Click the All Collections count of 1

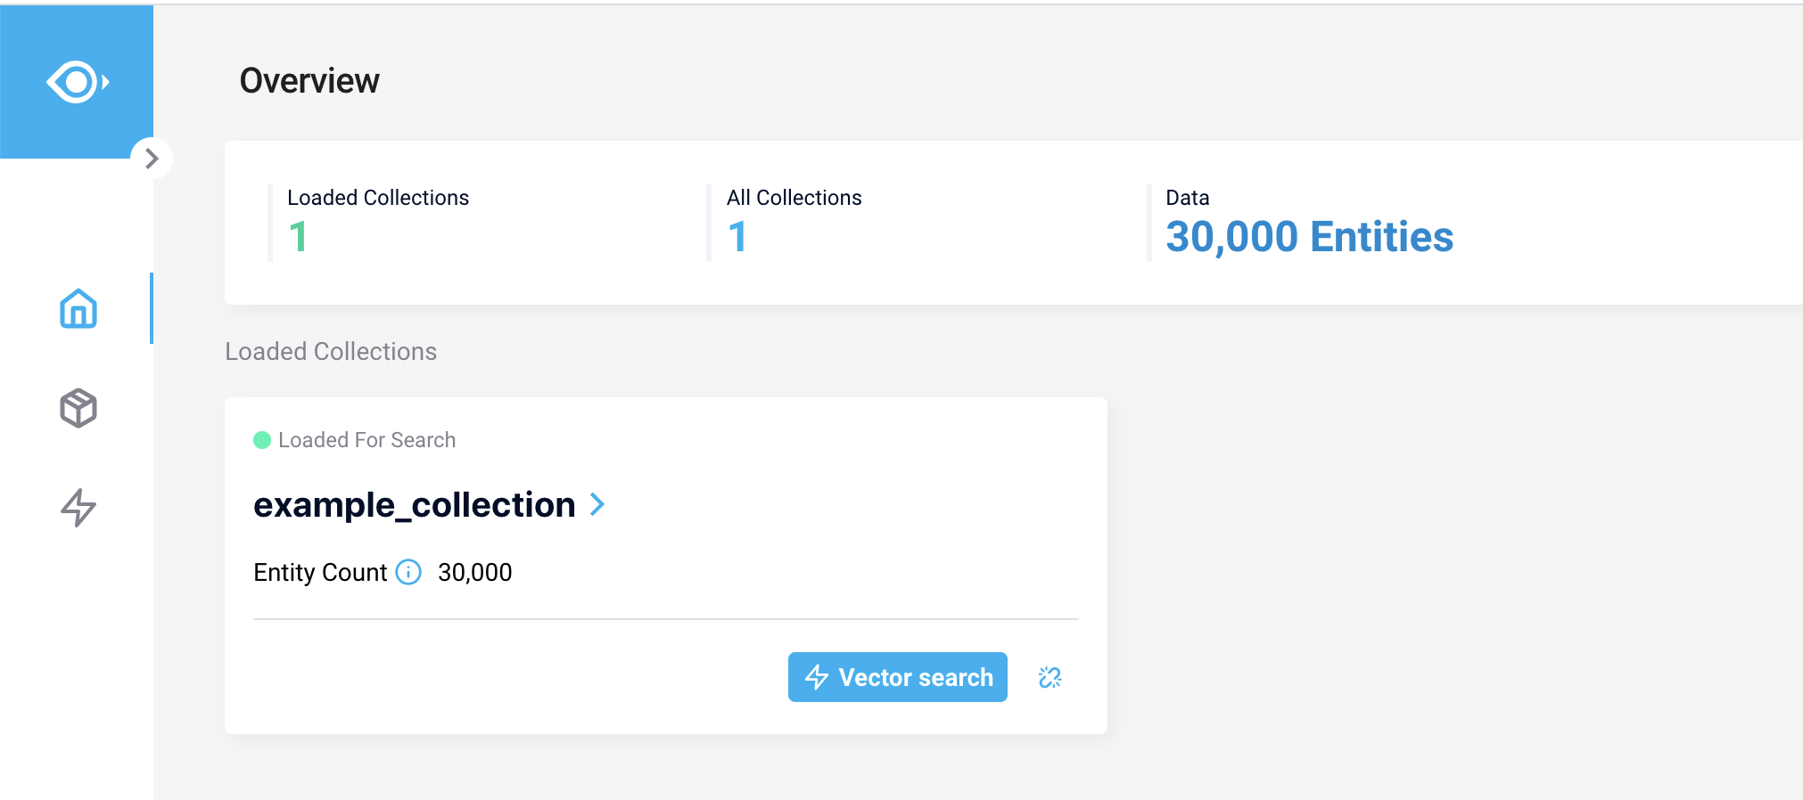coord(737,237)
